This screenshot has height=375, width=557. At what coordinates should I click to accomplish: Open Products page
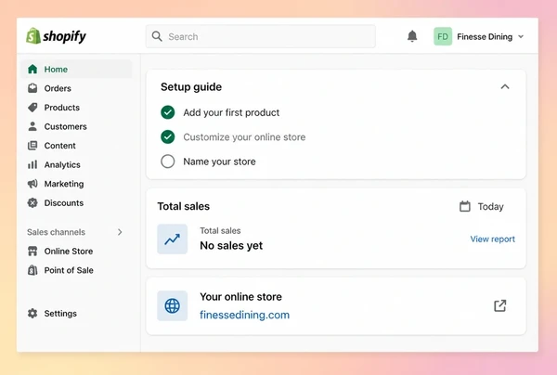[76, 108]
